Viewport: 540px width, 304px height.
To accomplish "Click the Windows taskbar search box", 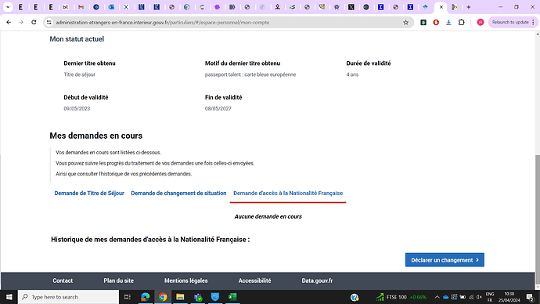I will coord(69,297).
